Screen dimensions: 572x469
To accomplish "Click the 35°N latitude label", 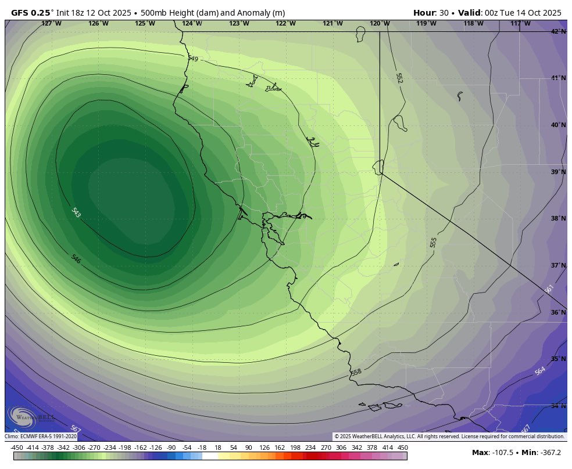I will coord(559,359).
